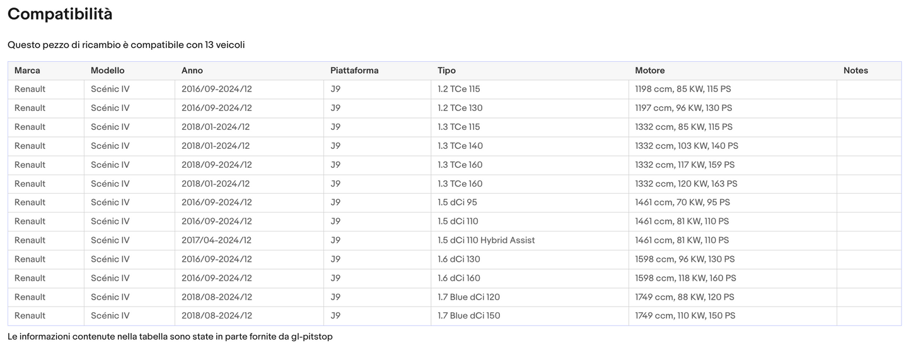Select the Tipo column header

click(x=446, y=71)
